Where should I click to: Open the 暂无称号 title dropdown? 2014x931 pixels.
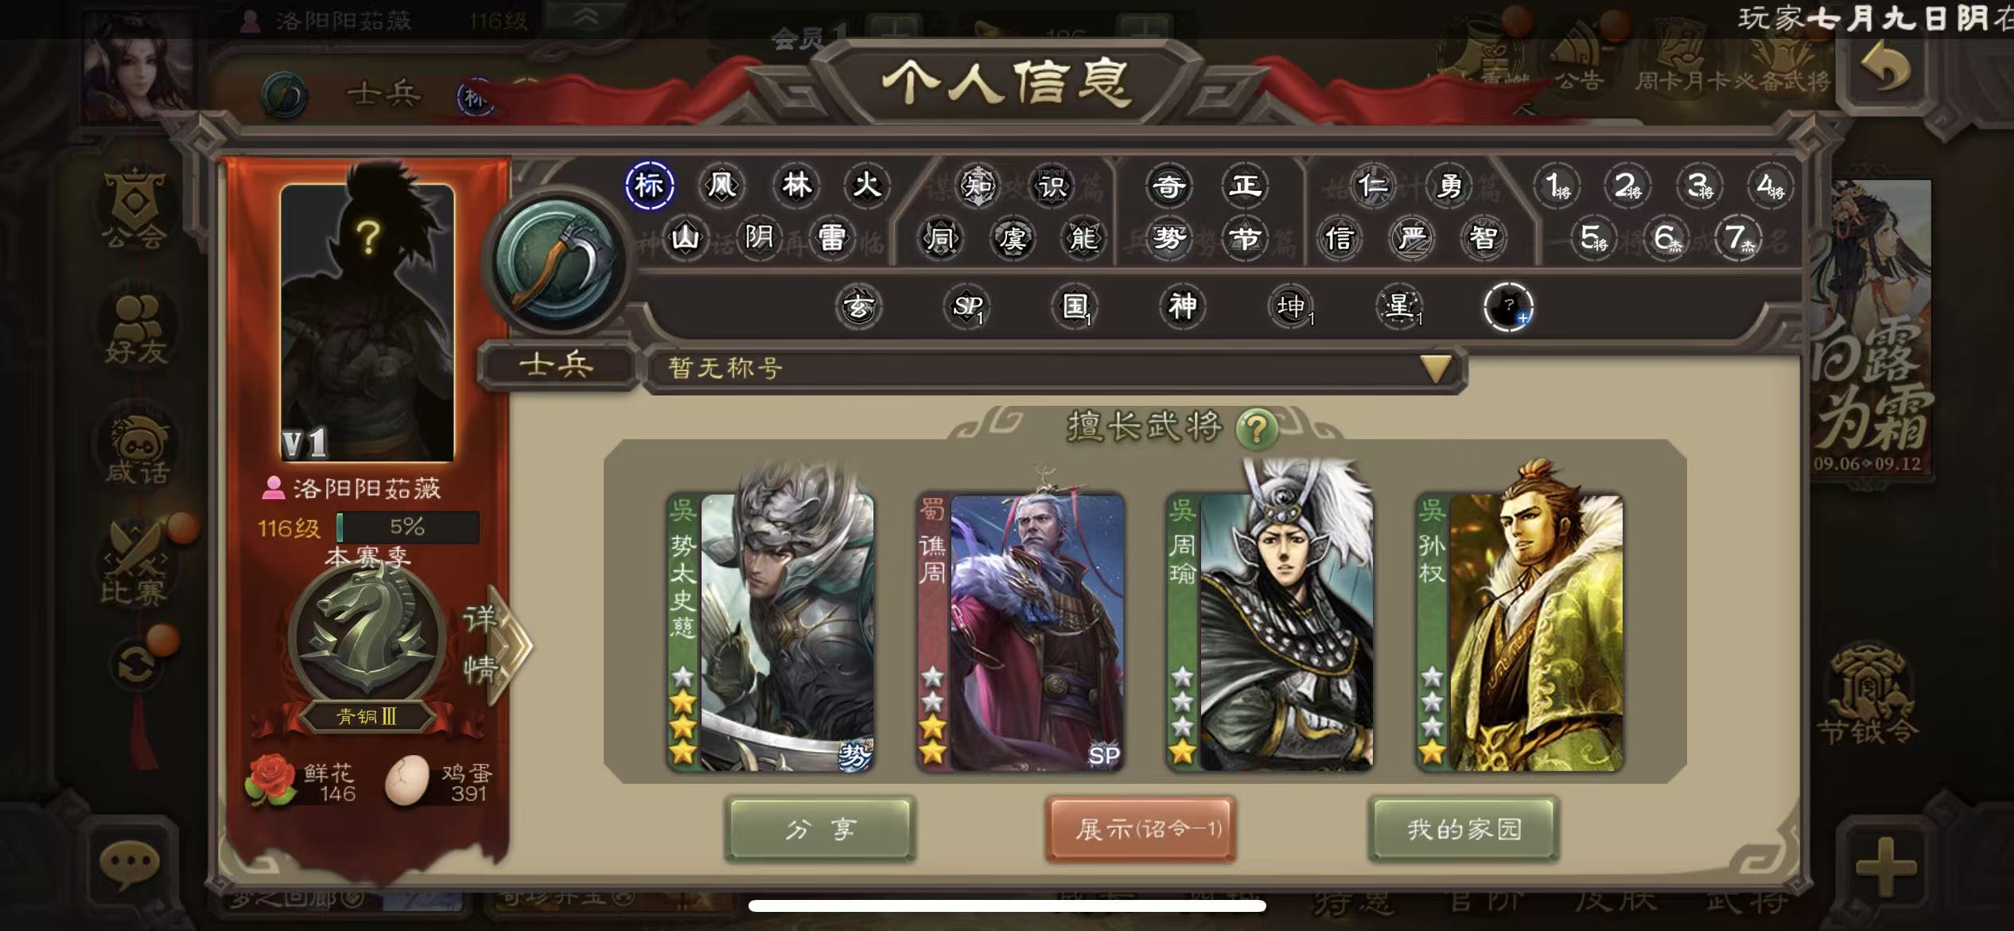pyautogui.click(x=1055, y=368)
